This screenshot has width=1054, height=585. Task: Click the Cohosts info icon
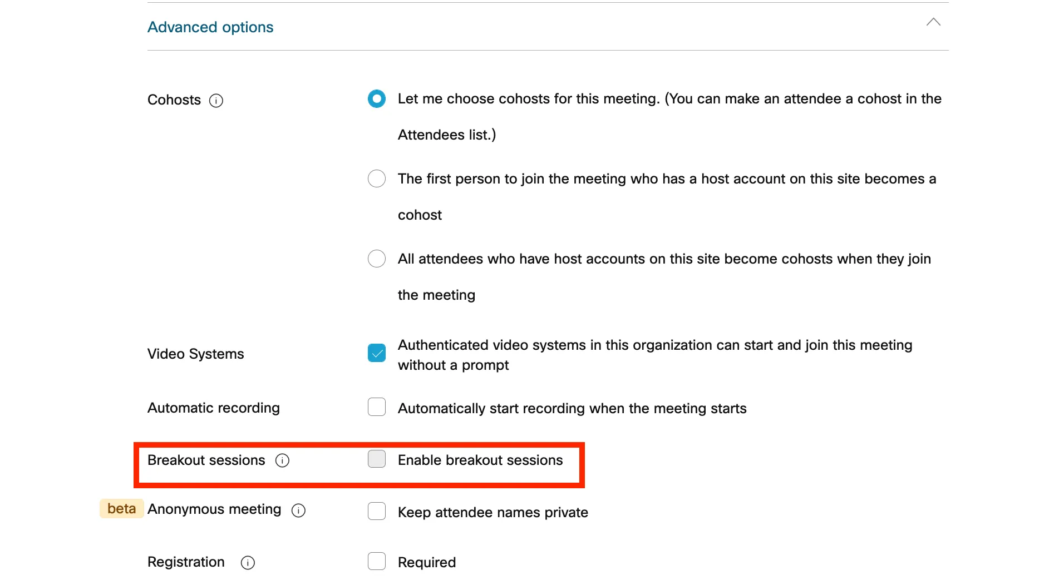216,101
